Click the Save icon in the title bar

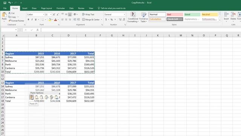[5, 3]
